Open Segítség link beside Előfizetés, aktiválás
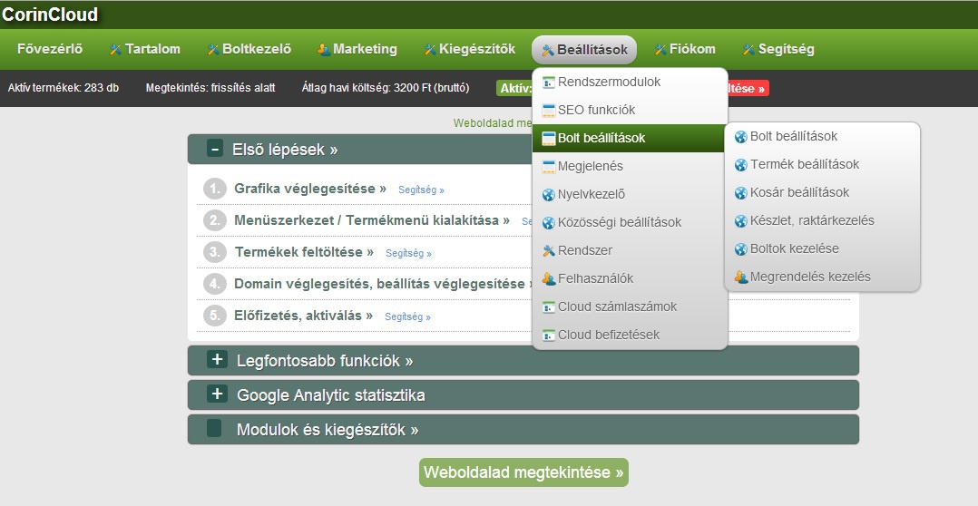Screen dimensions: 978x506 407,317
